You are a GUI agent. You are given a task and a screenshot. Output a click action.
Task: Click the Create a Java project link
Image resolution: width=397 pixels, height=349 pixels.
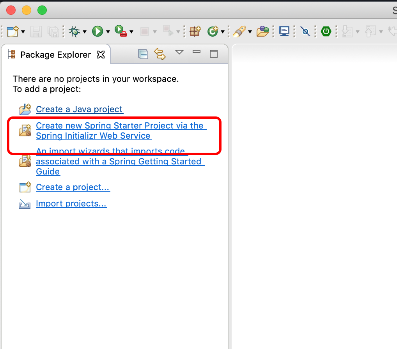pos(79,109)
